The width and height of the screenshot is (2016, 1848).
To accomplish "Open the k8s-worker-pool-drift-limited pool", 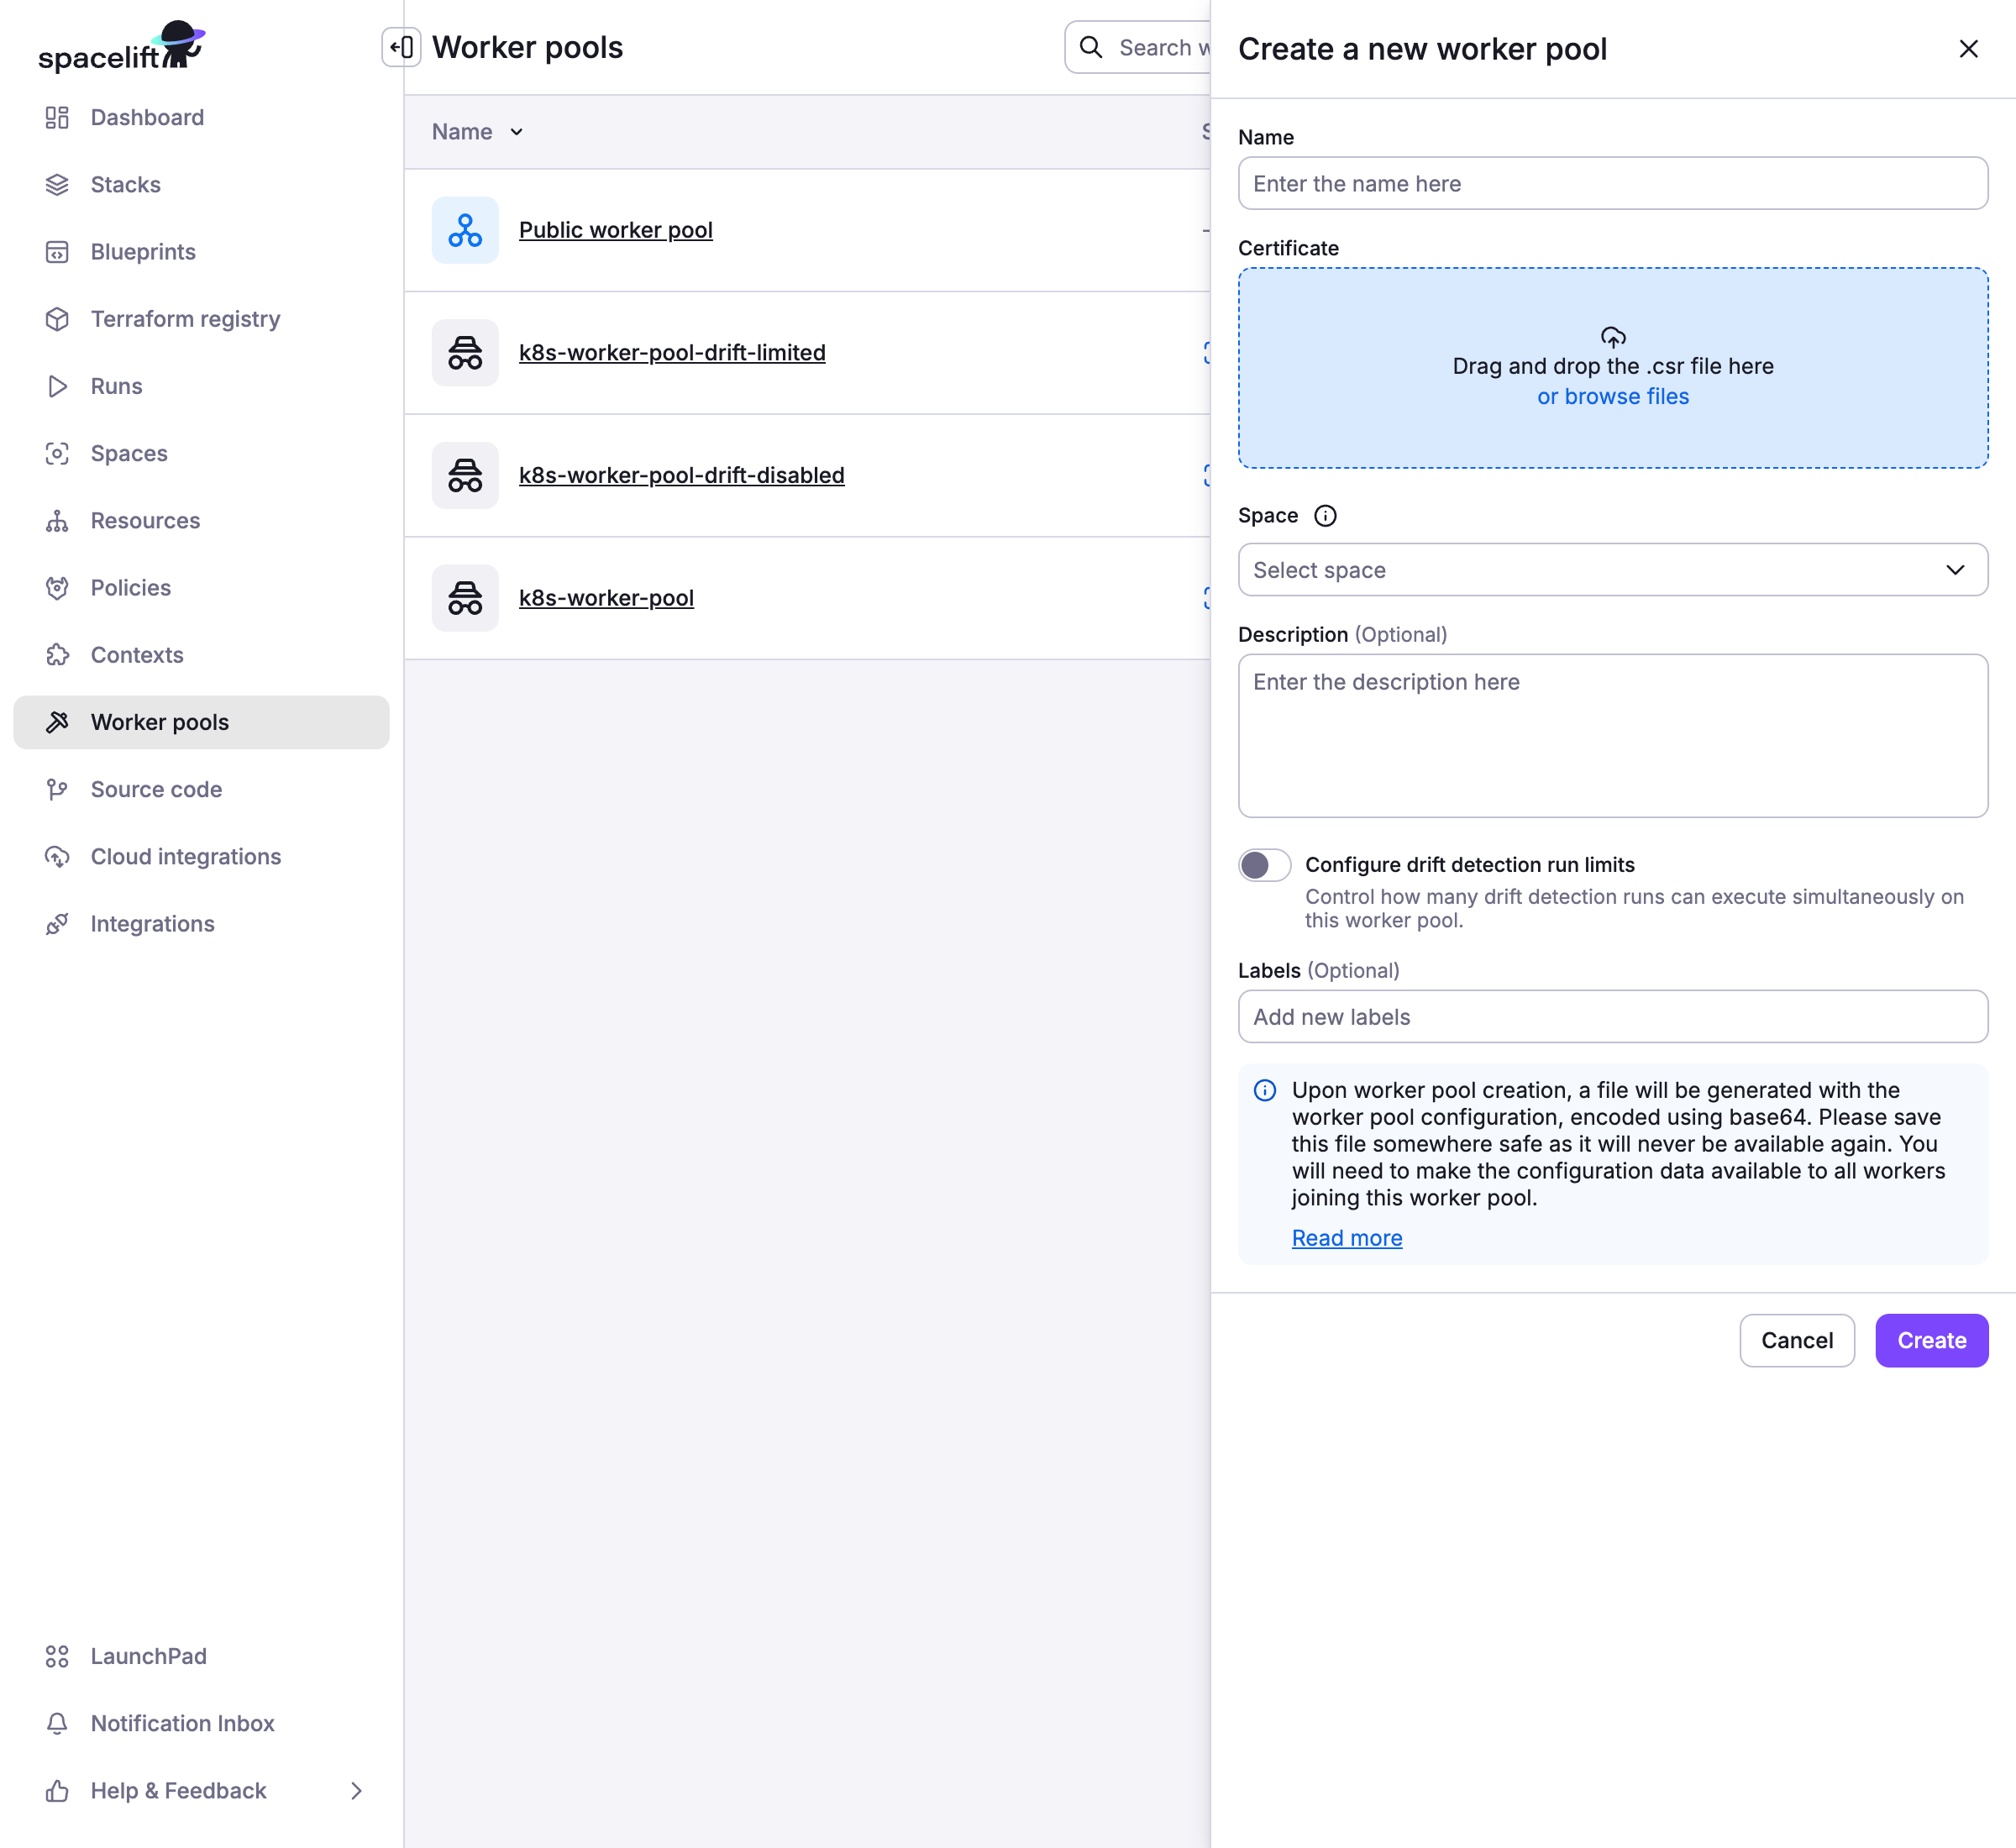I will pos(672,352).
